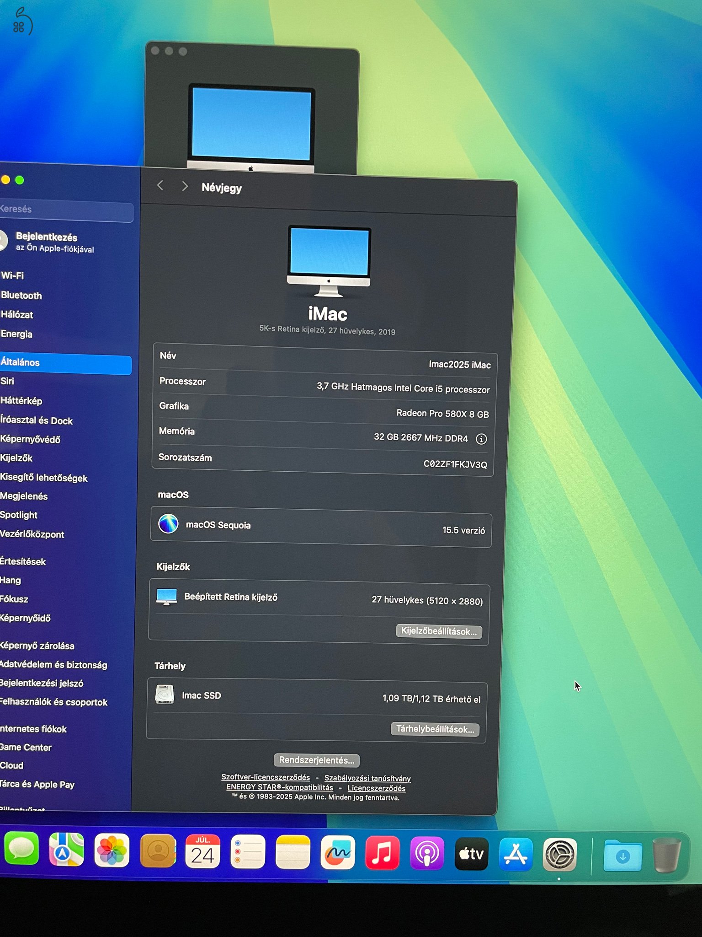Go back with the left chevron

point(160,185)
